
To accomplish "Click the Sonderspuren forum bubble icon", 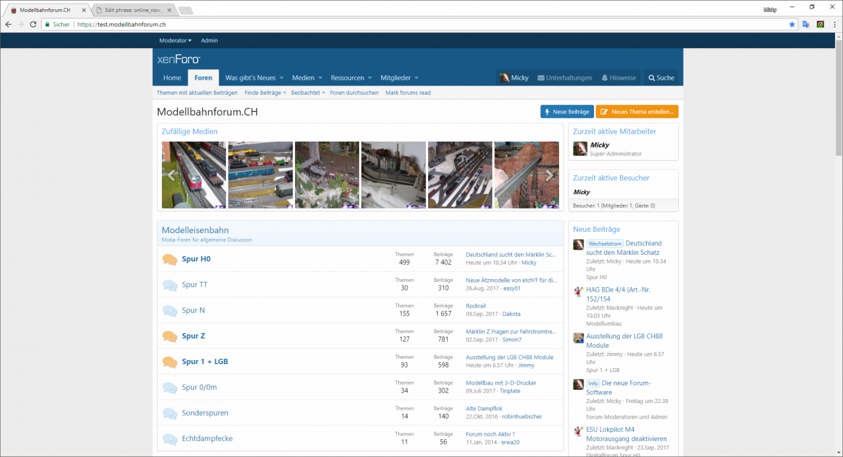I will (x=170, y=414).
